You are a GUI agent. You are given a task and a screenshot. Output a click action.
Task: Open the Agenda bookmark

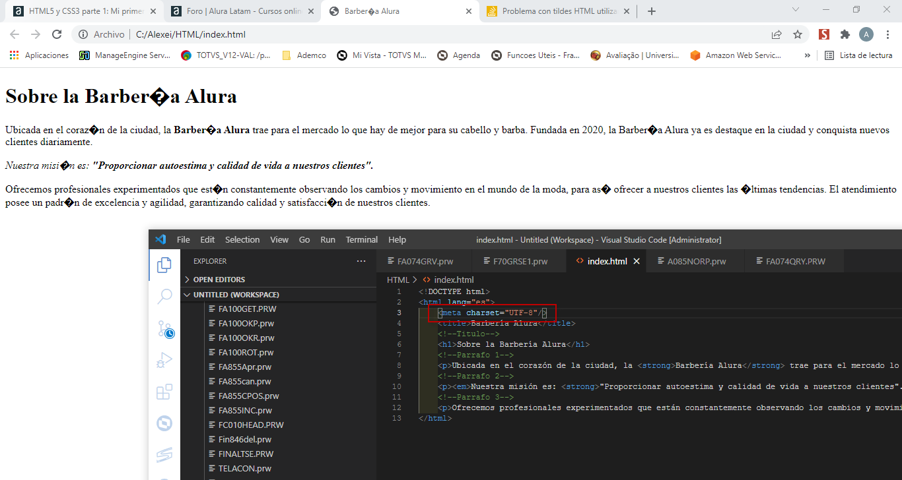click(x=459, y=55)
